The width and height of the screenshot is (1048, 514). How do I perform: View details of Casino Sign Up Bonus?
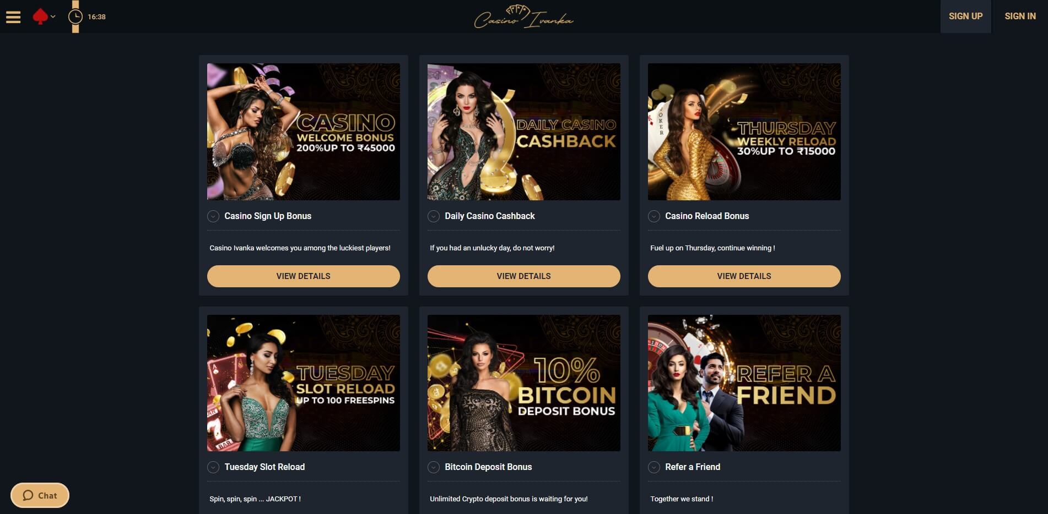coord(304,276)
